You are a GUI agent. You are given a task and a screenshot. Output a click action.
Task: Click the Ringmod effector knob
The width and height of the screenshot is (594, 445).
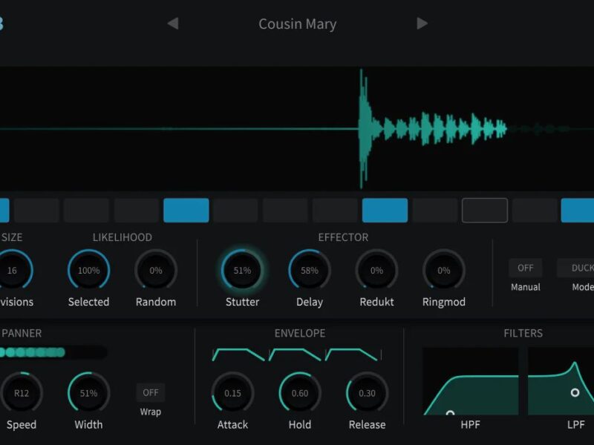[x=443, y=271]
